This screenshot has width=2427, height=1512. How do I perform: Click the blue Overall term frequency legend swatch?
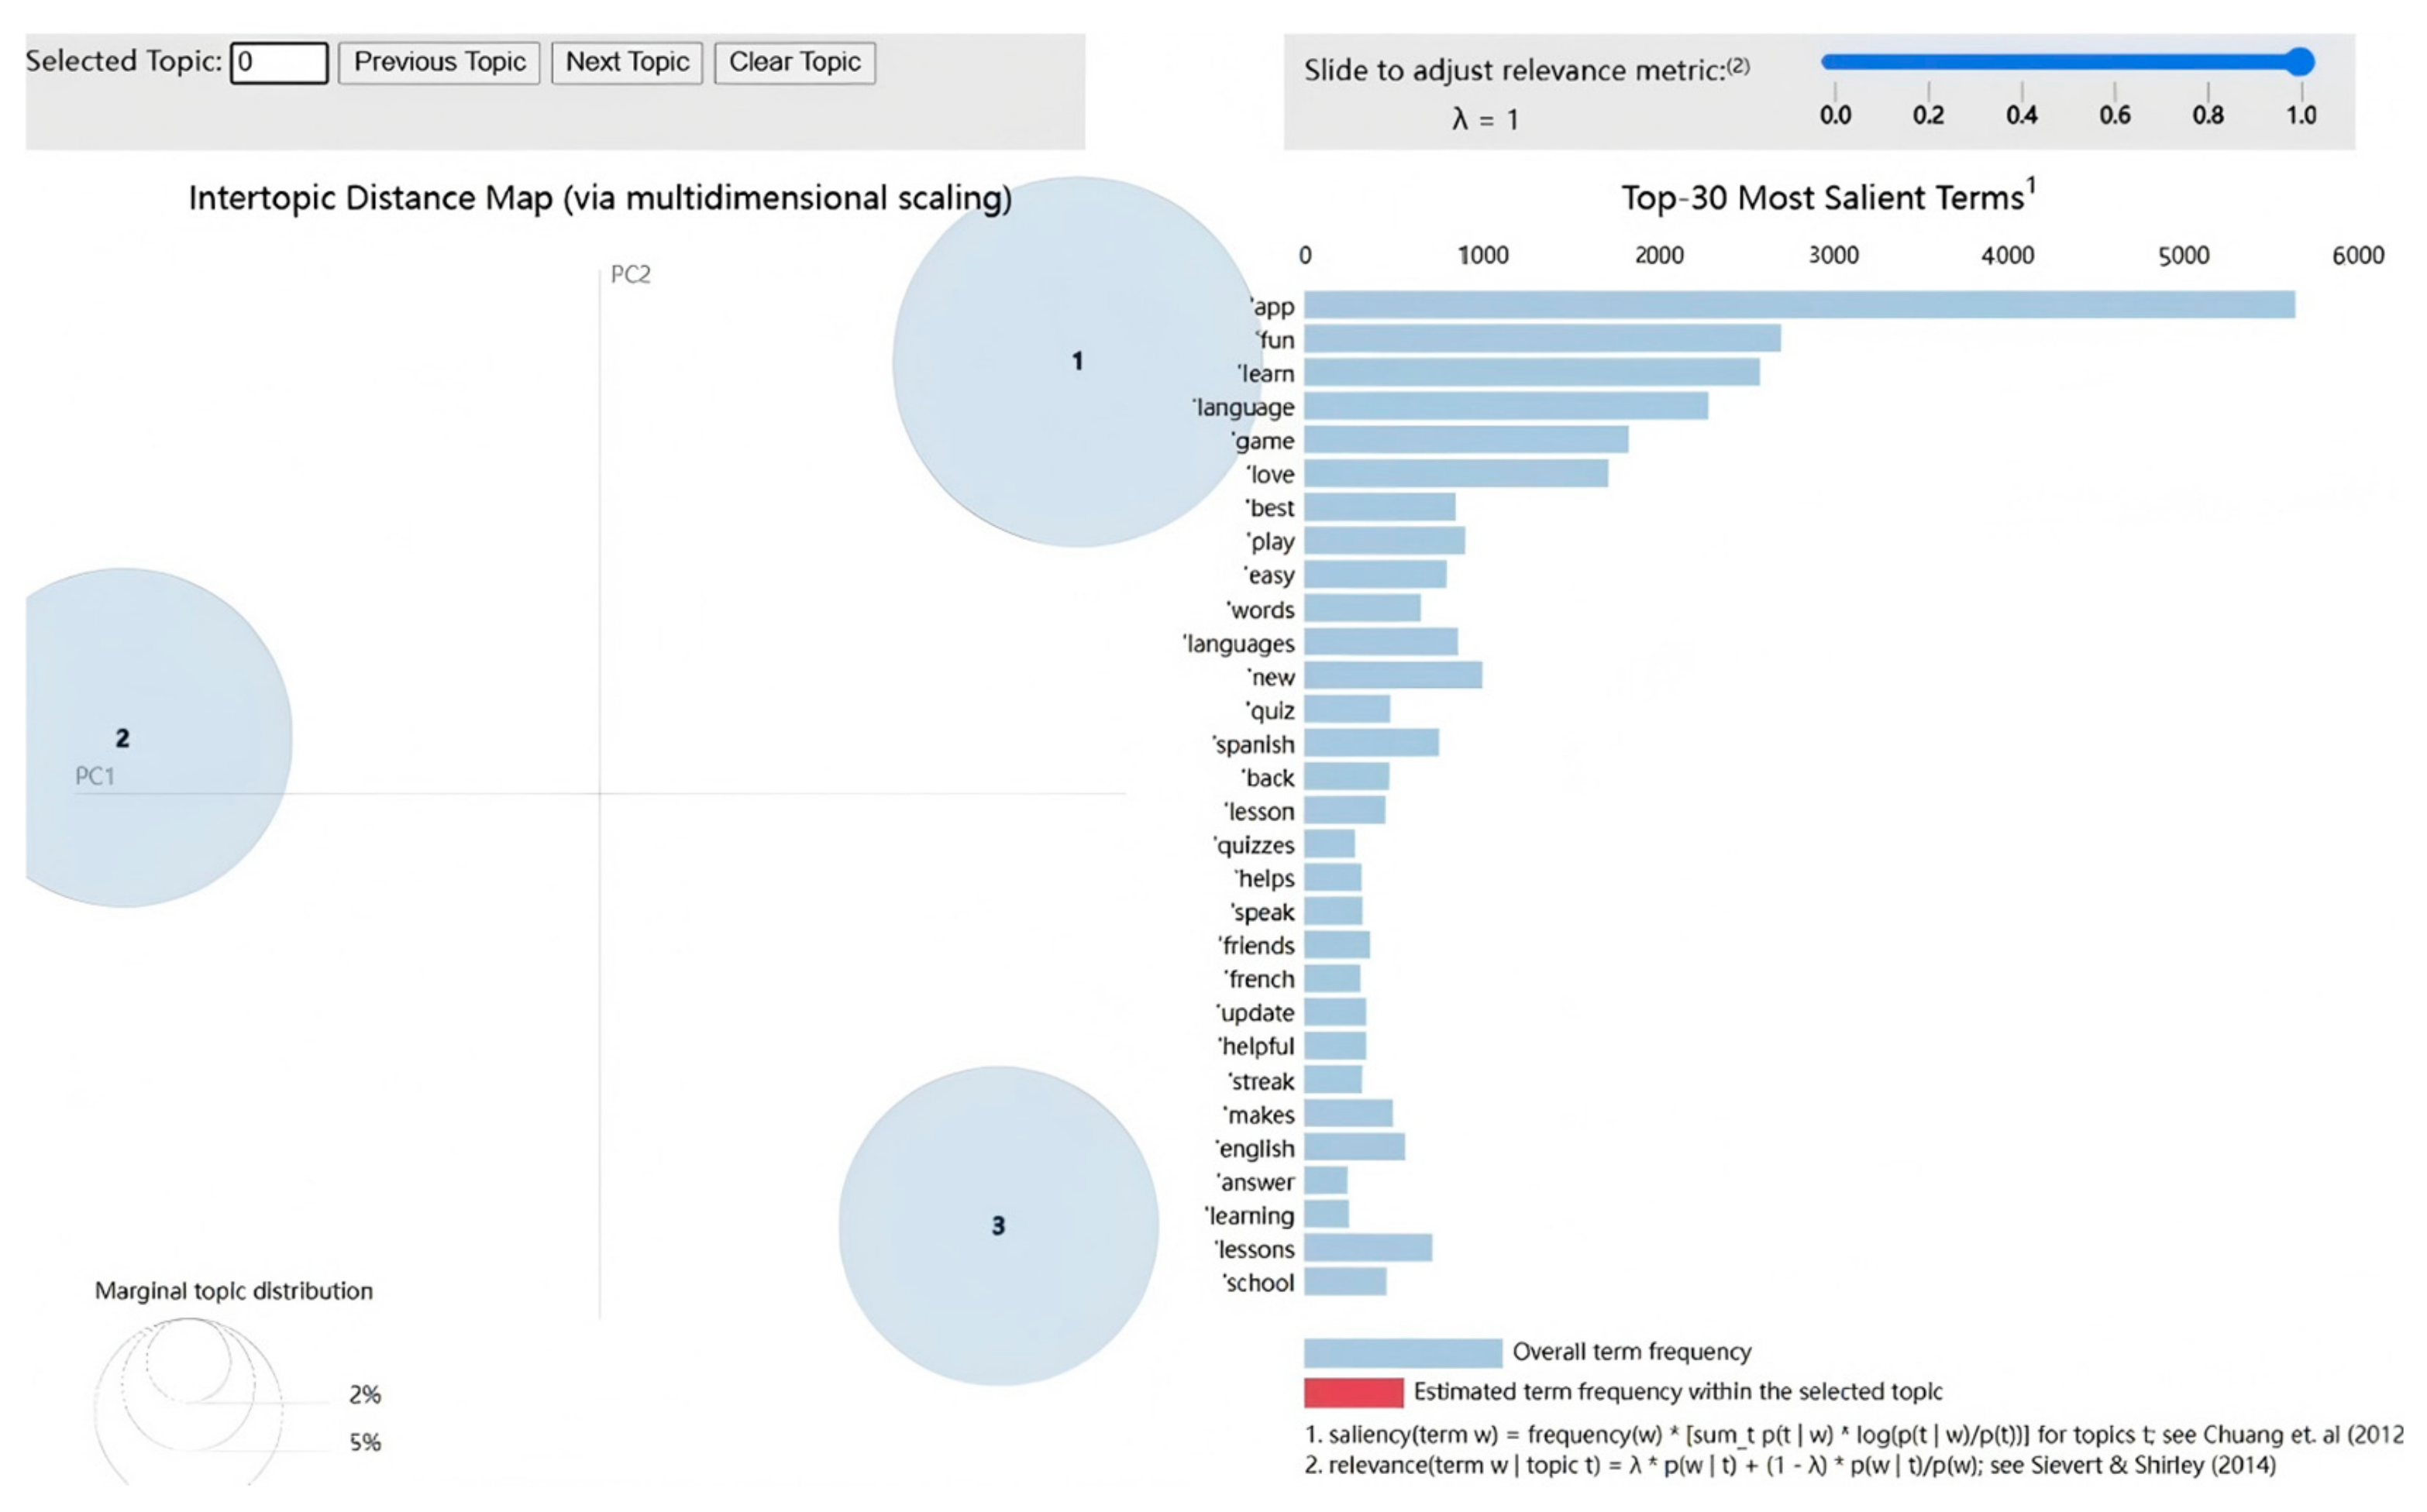[x=1403, y=1353]
